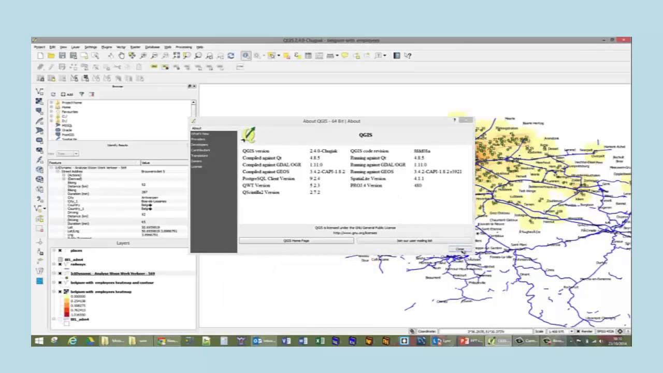This screenshot has height=373, width=663.
Task: Click the 0.000000 heatmap legend color swatch
Action: click(66, 297)
